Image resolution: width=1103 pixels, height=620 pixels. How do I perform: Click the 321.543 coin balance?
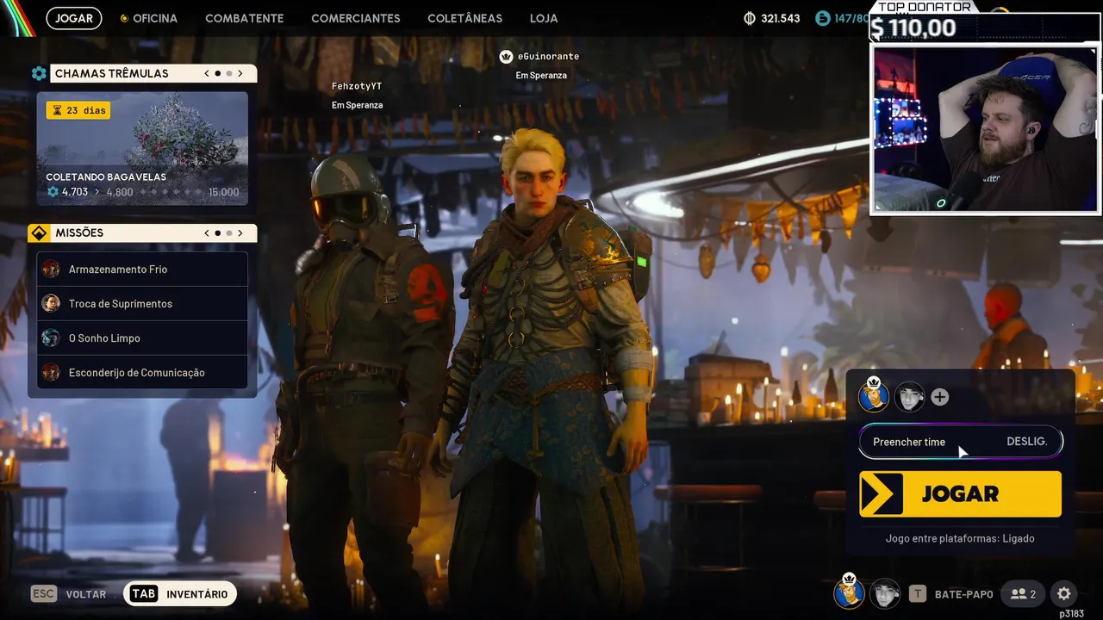click(x=781, y=18)
